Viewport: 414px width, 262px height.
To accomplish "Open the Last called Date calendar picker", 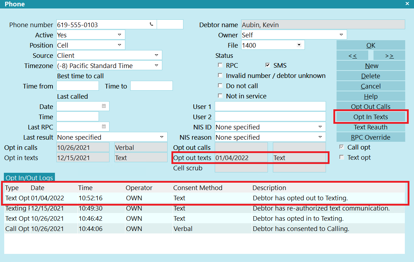I will pyautogui.click(x=104, y=106).
